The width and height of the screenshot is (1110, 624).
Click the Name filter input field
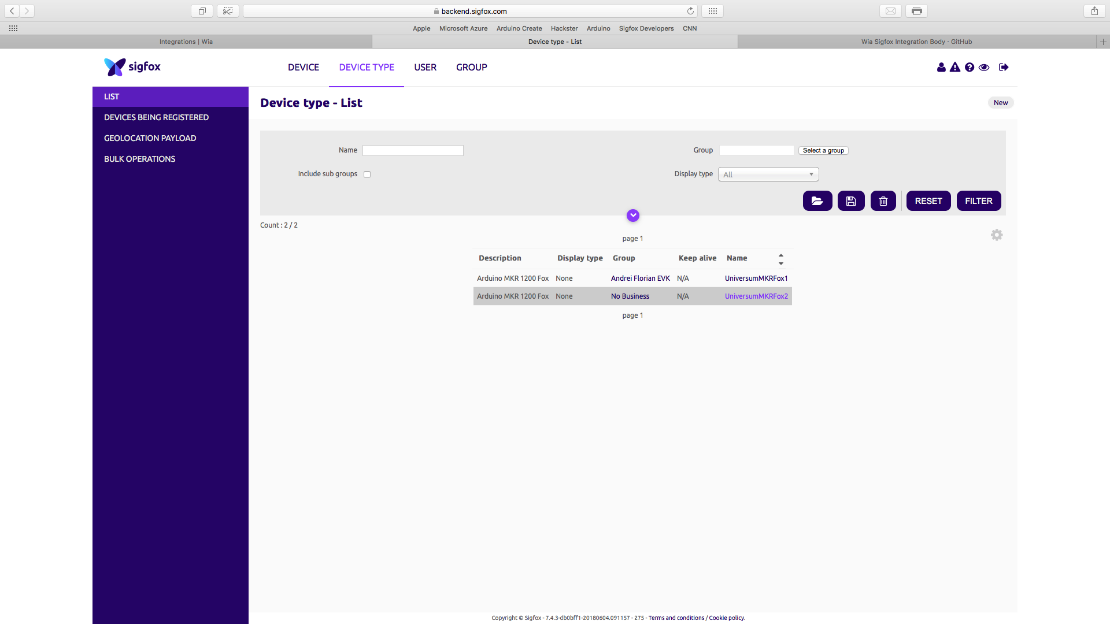coord(413,151)
